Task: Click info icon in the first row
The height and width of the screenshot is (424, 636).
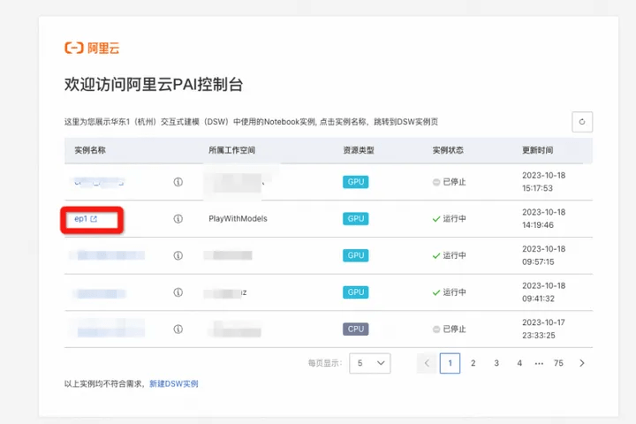Action: coord(178,182)
